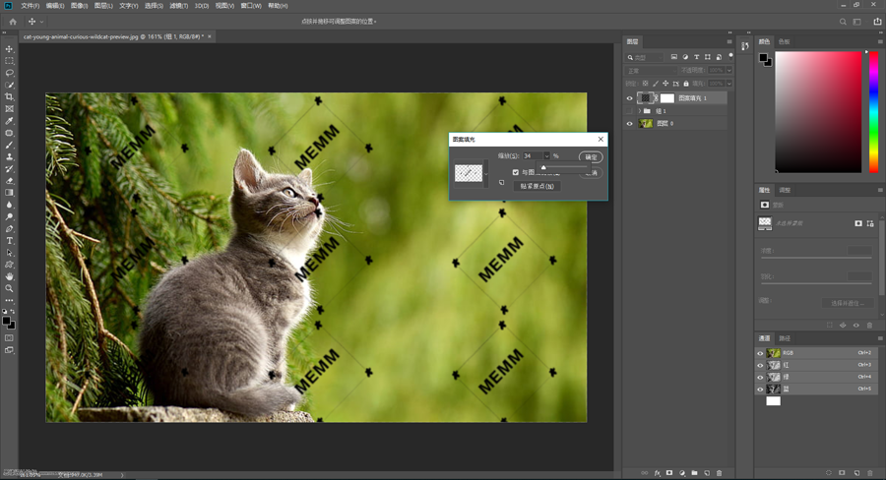
Task: Switch to the 色板 (Swatches) tab
Action: pyautogui.click(x=784, y=42)
